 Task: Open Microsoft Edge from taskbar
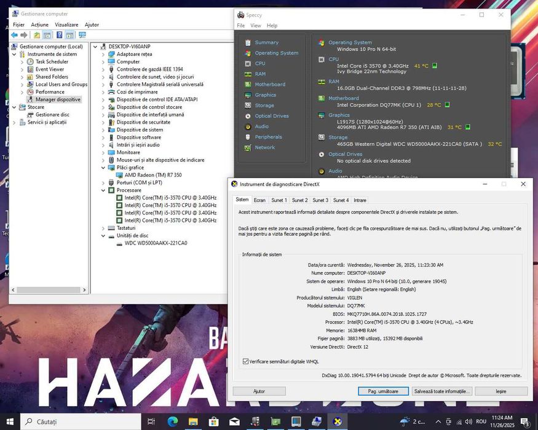click(173, 421)
